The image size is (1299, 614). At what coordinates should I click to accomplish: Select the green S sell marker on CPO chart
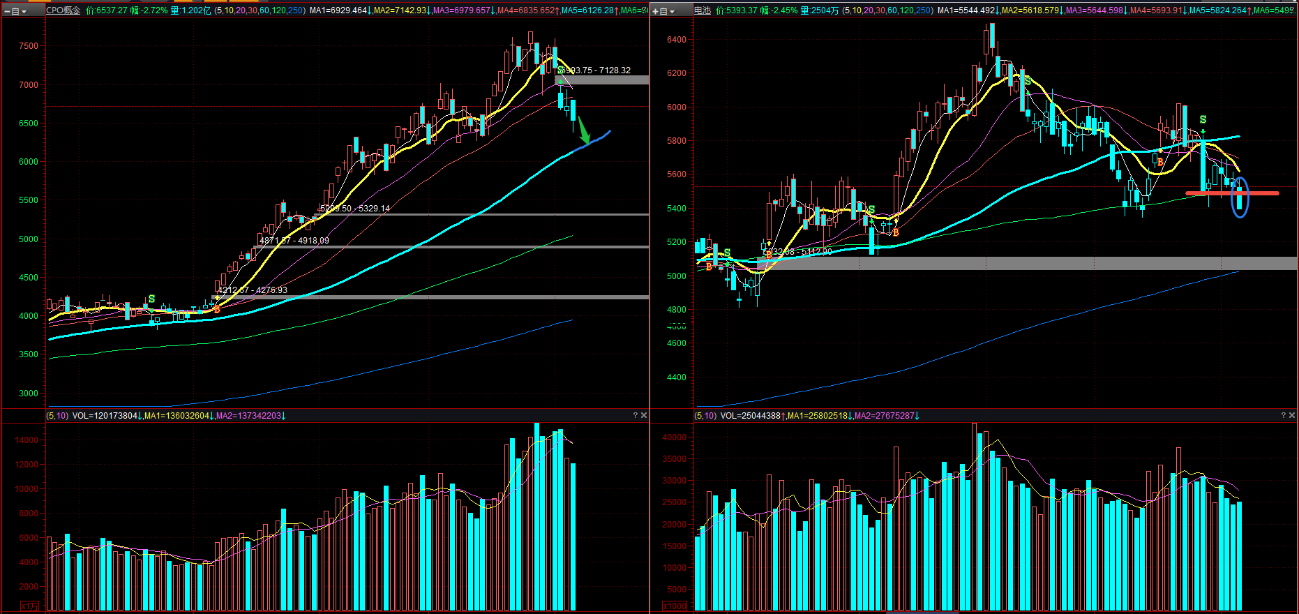[560, 70]
